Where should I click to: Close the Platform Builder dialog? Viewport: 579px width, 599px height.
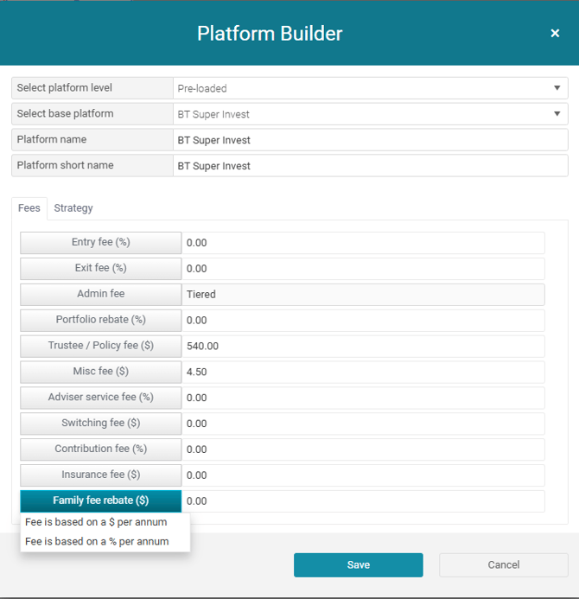tap(555, 34)
